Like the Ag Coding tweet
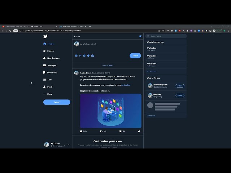231x173 pixels. click(120, 131)
